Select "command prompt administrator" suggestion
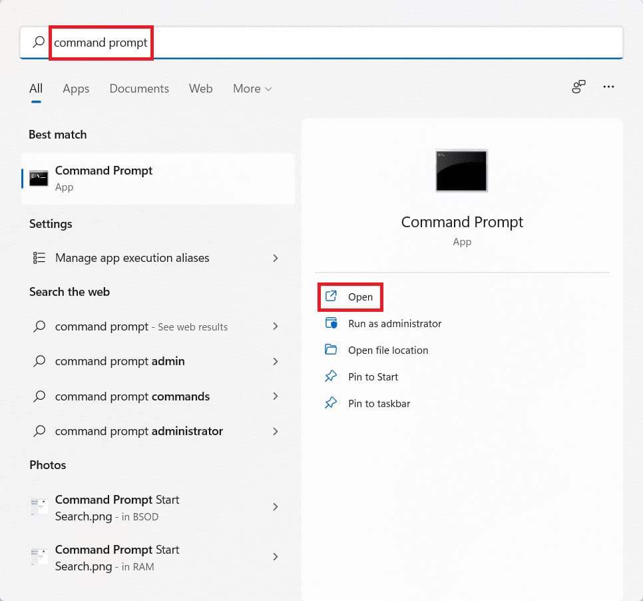The image size is (643, 601). tap(158, 431)
